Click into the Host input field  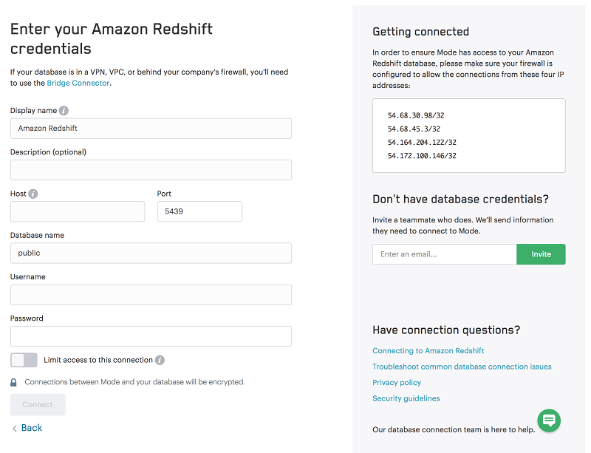[78, 211]
